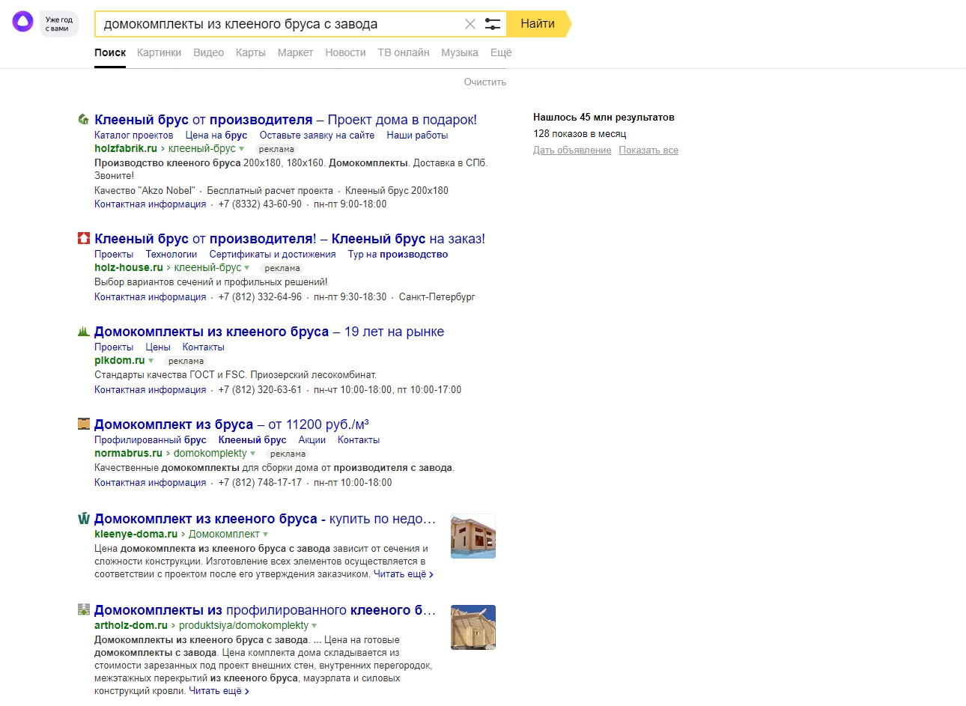Image resolution: width=966 pixels, height=706 pixels.
Task: Open search settings sliders icon
Action: (x=493, y=24)
